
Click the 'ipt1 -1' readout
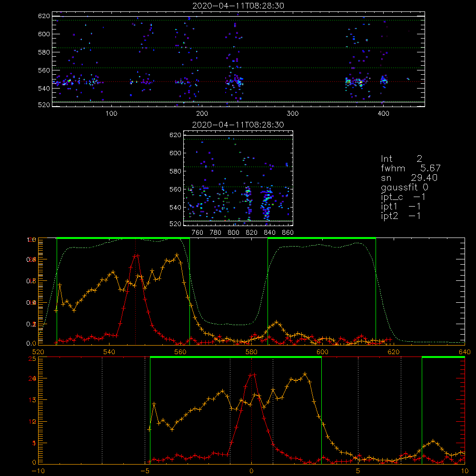point(401,207)
